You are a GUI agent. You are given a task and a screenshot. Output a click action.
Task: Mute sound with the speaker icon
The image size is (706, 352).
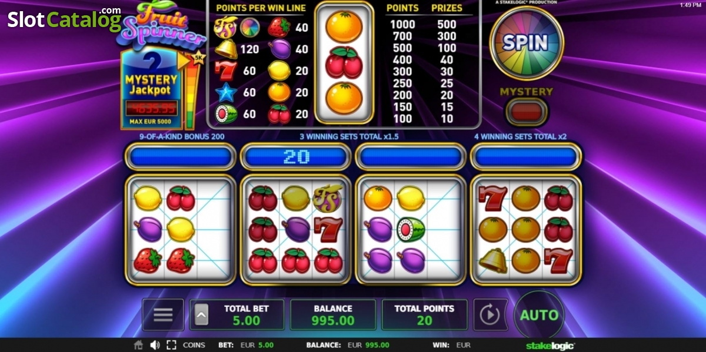[x=155, y=345]
